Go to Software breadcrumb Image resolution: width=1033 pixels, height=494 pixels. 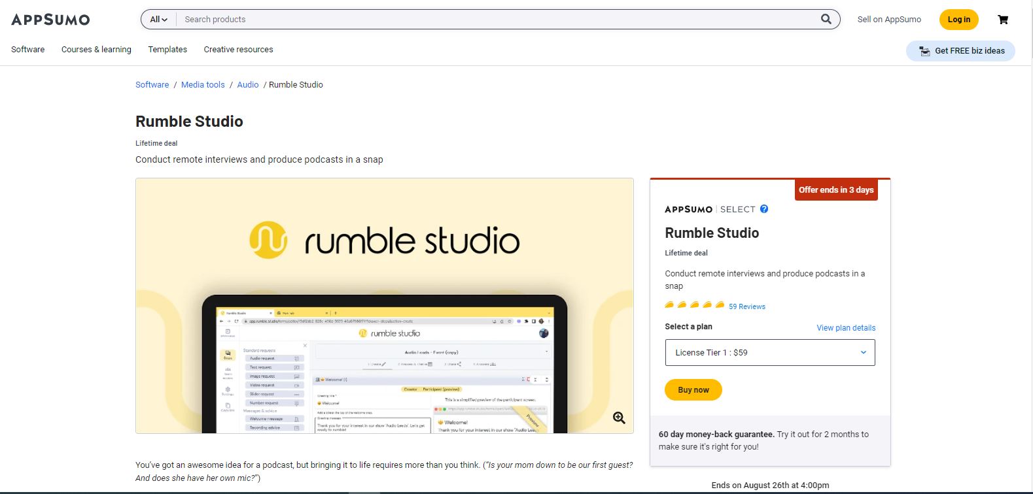[x=152, y=85]
